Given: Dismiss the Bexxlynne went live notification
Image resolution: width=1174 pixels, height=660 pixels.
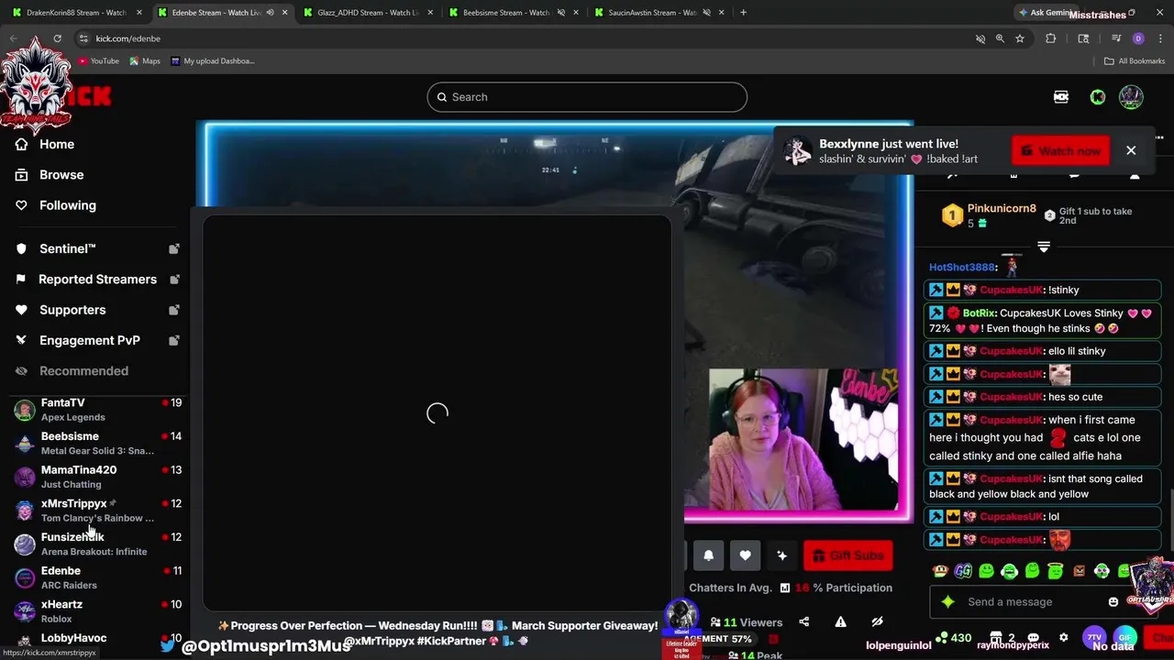Looking at the screenshot, I should click(x=1131, y=150).
